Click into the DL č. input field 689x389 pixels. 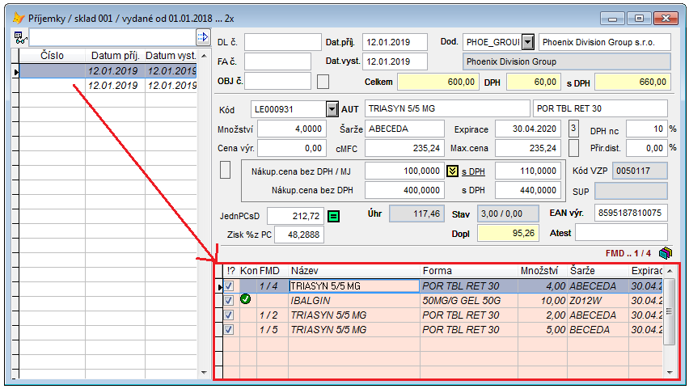pos(282,42)
